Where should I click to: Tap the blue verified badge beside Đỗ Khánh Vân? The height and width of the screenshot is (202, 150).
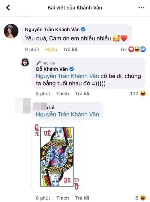tap(72, 69)
